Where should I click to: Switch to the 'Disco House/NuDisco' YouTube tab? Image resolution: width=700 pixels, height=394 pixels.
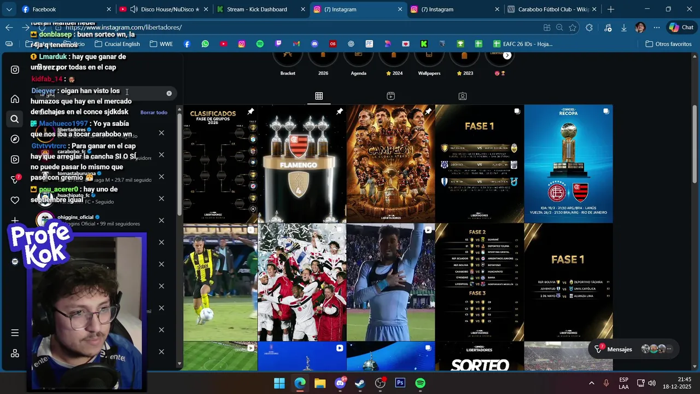[164, 9]
